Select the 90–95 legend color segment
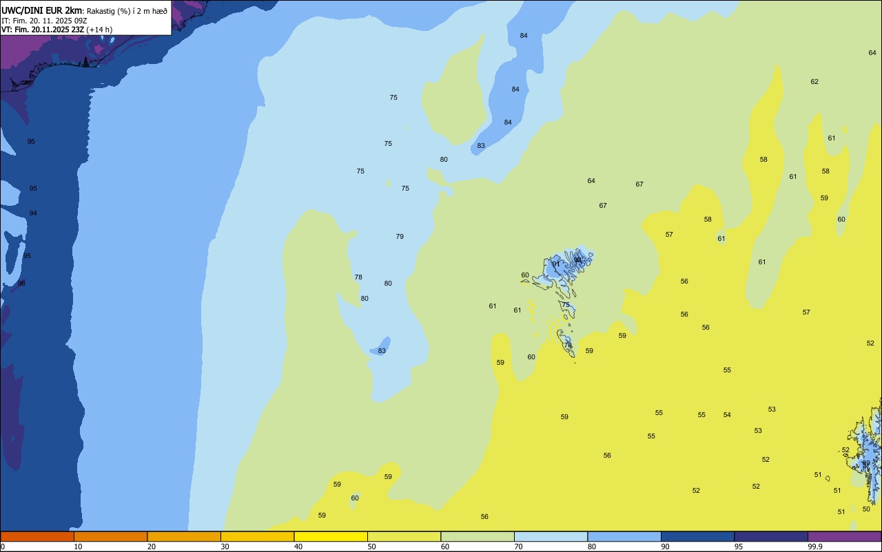 point(697,536)
